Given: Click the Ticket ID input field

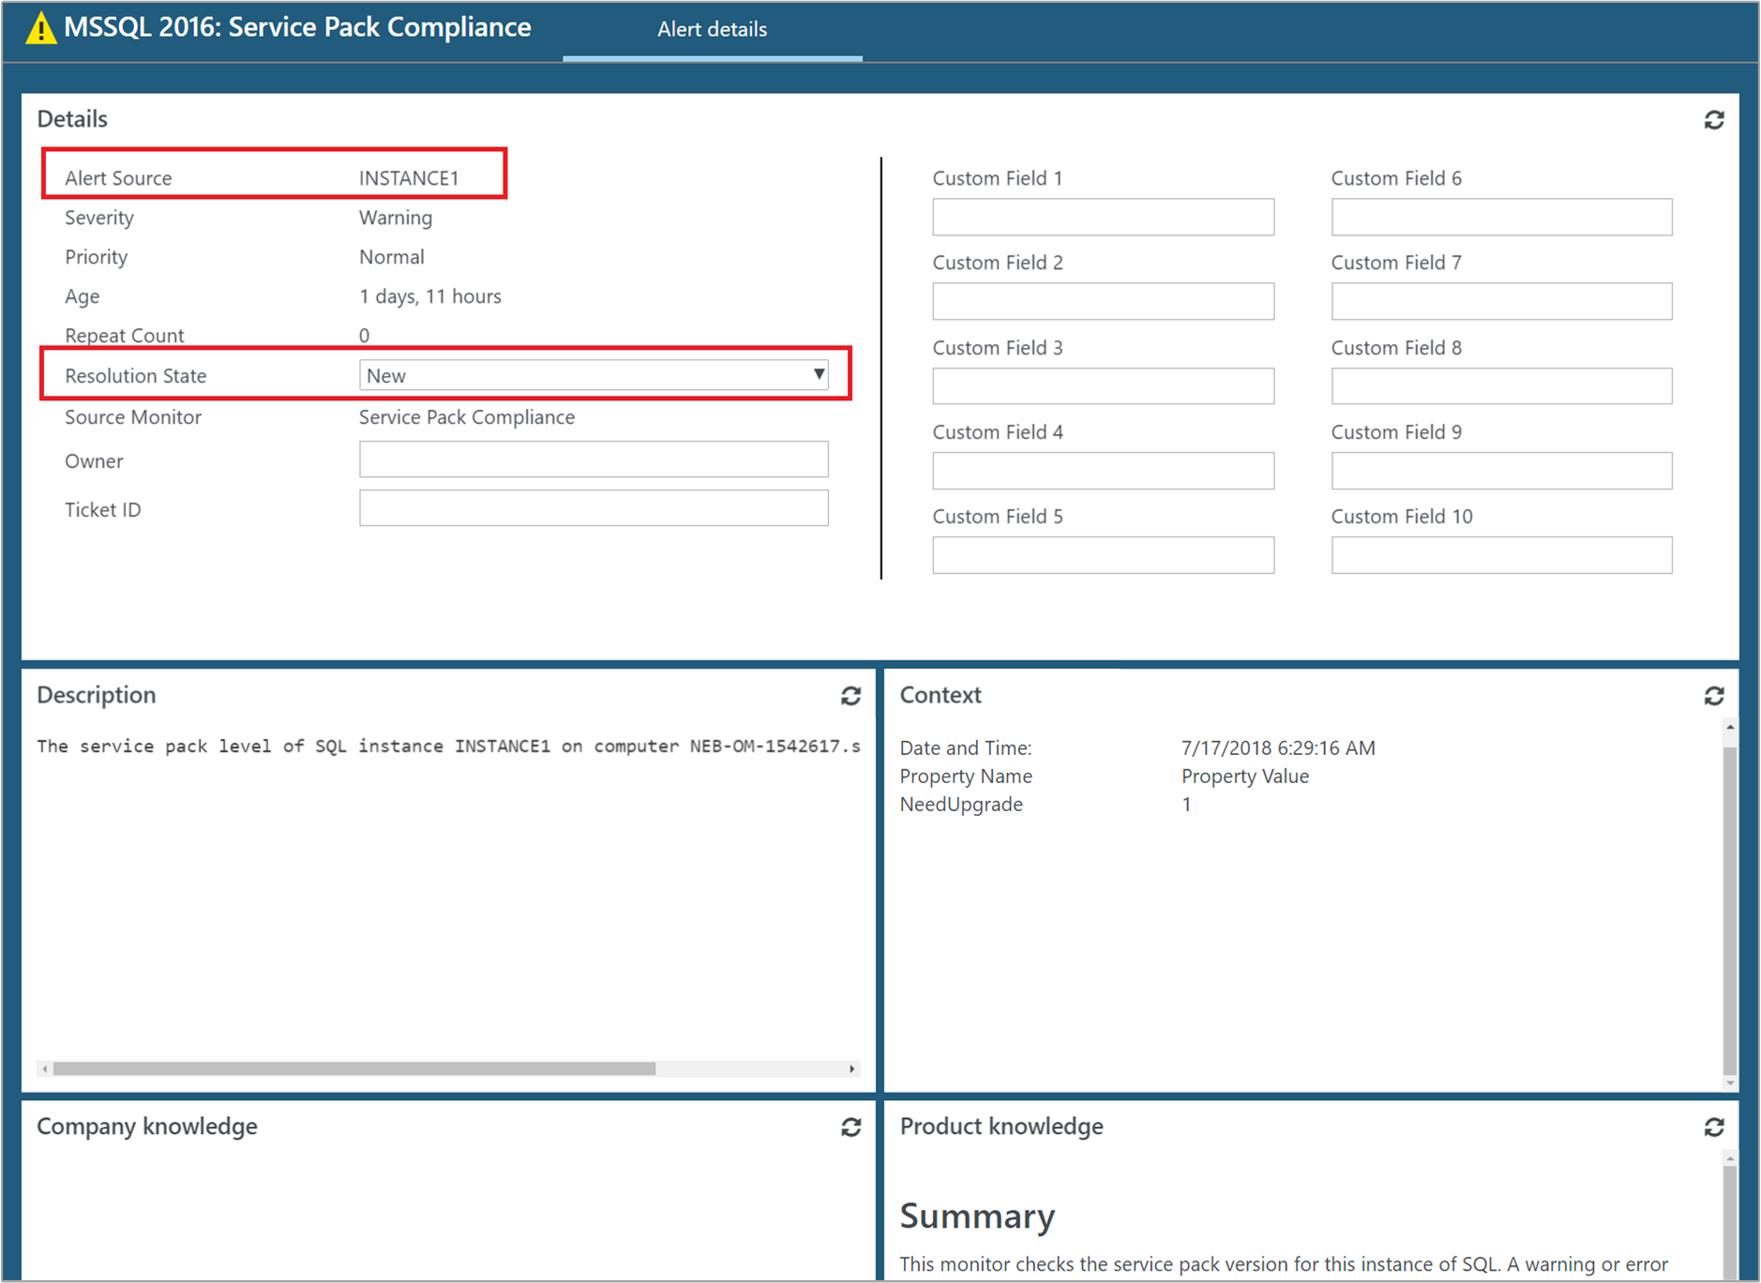Looking at the screenshot, I should [593, 507].
